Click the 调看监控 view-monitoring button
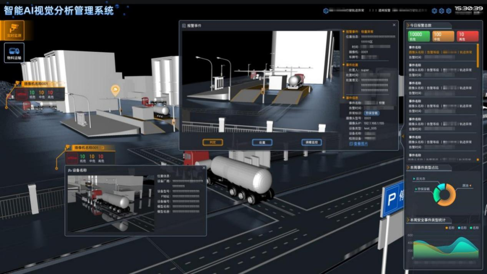Viewport: 487px width, 274px height. [312, 142]
